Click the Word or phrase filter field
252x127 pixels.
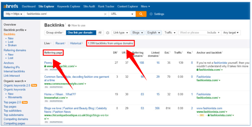pos(192,33)
